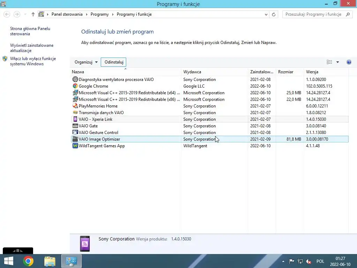
Task: Click the Transmisja danych VAIO icon
Action: pyautogui.click(x=75, y=112)
